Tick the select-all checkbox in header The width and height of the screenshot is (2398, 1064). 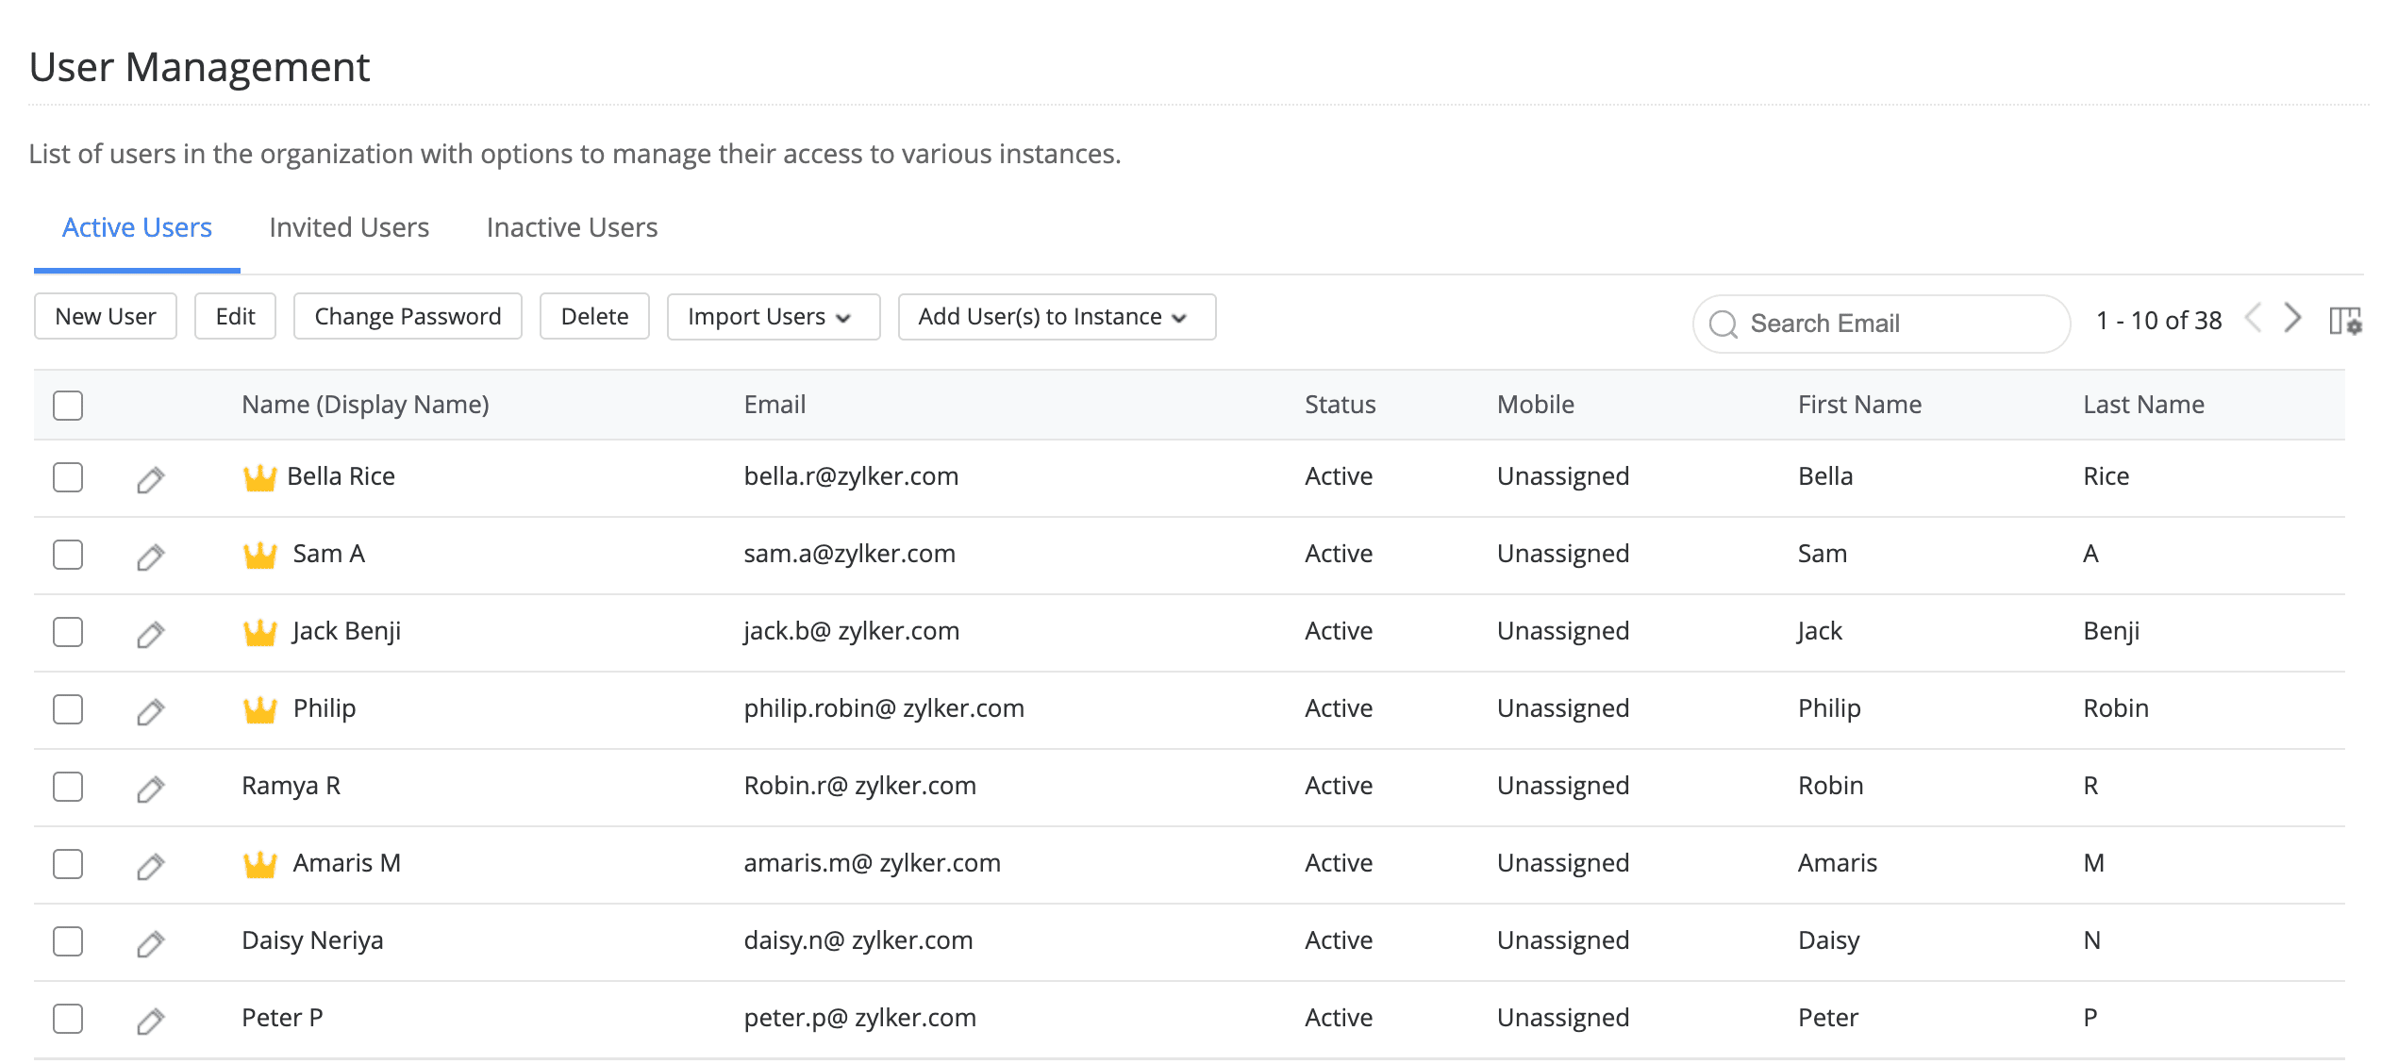[68, 406]
